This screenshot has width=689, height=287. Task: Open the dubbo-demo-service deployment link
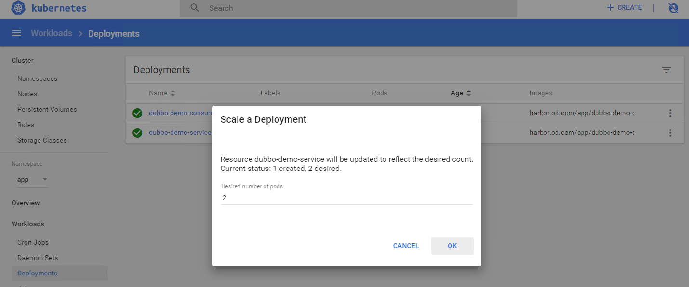point(180,133)
